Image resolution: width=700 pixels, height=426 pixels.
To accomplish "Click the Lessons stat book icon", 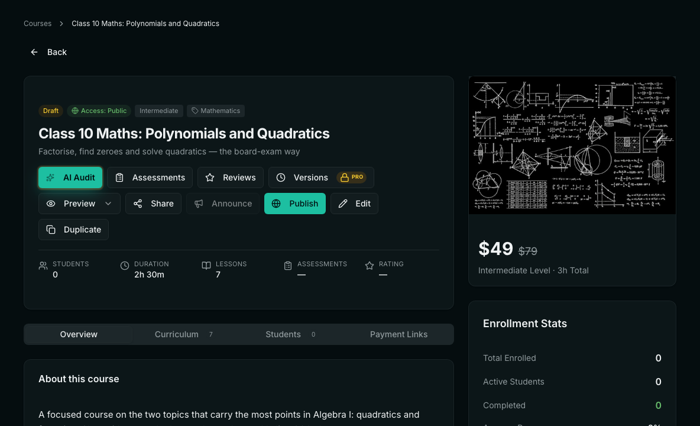I will click(206, 266).
